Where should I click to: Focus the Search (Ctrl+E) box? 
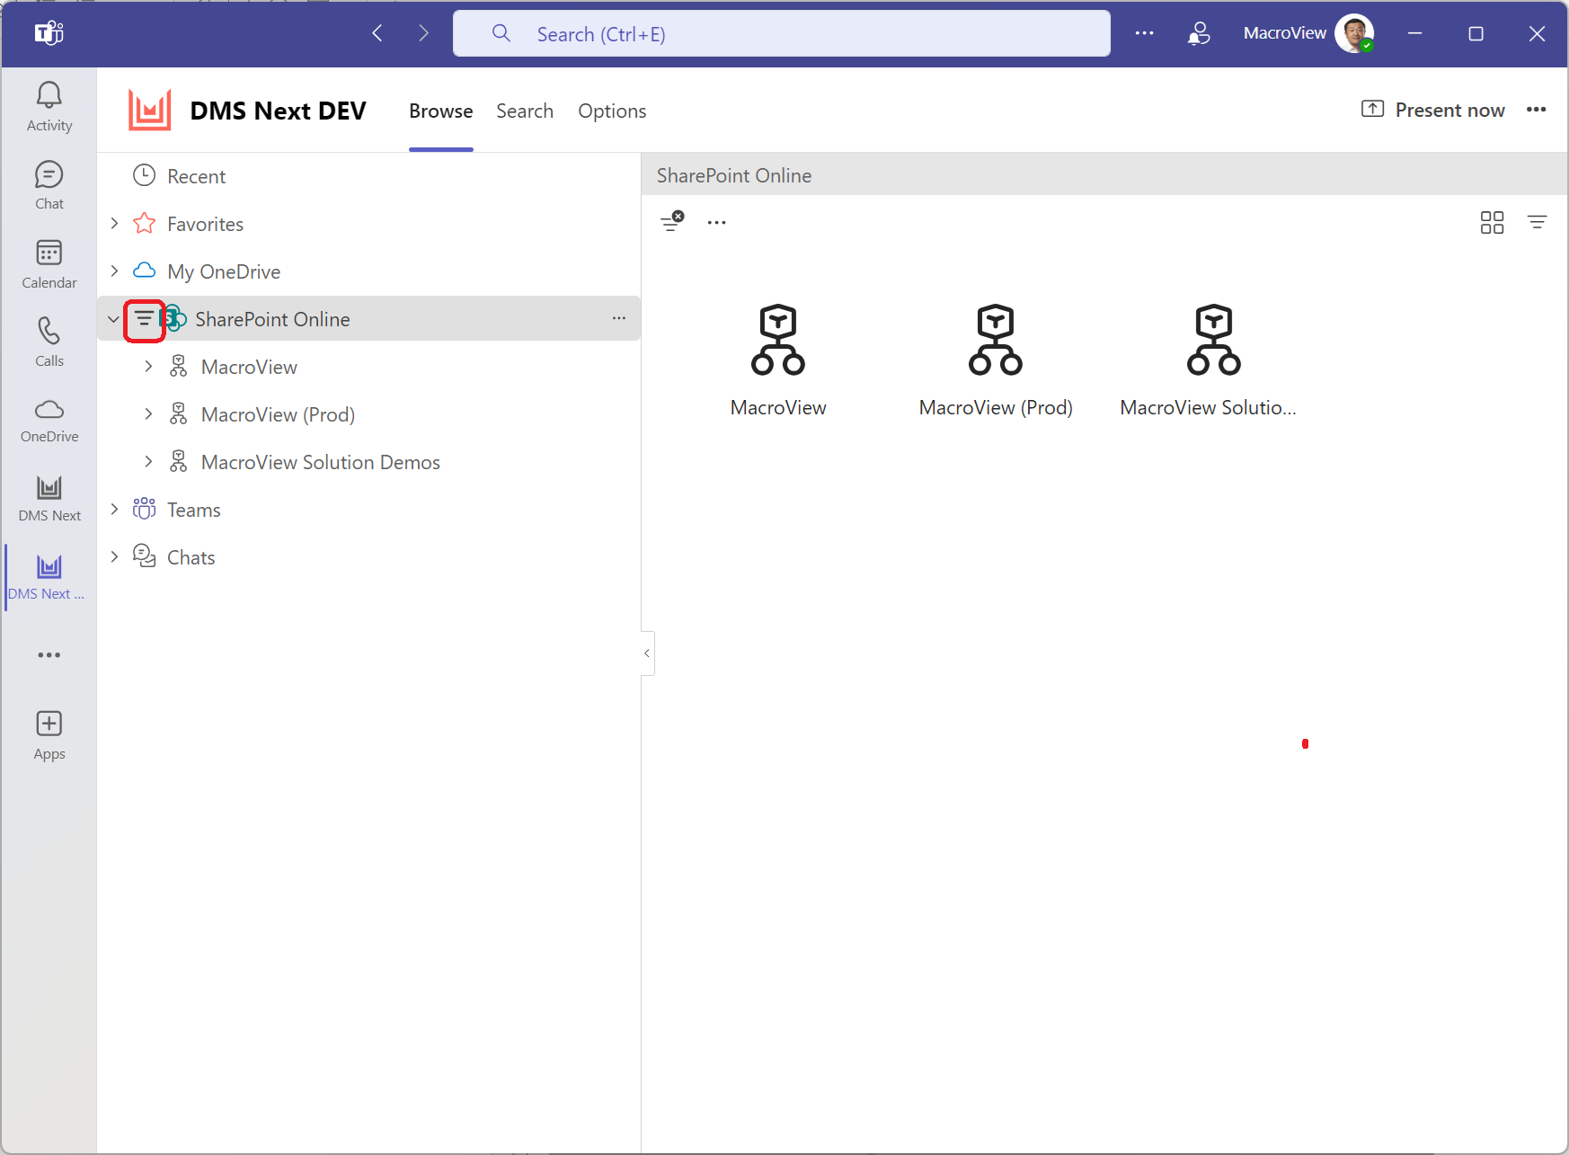pyautogui.click(x=782, y=34)
